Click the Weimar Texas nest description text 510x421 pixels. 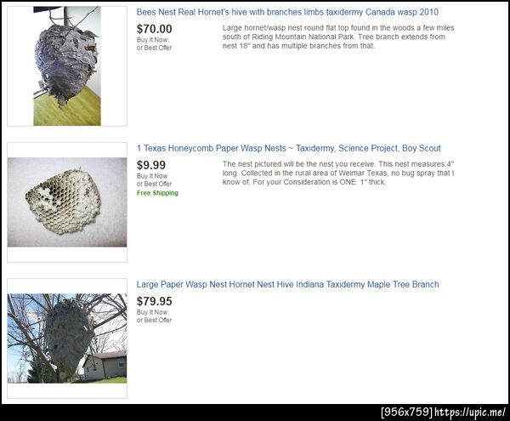click(x=338, y=173)
